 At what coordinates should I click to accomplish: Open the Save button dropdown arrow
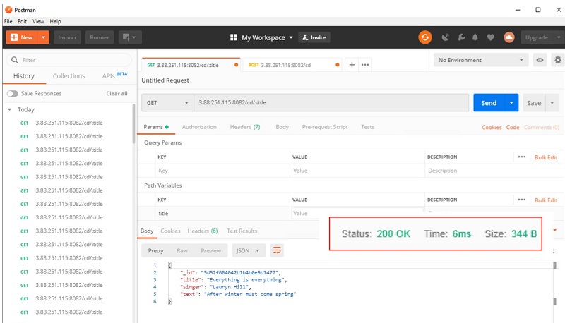552,103
